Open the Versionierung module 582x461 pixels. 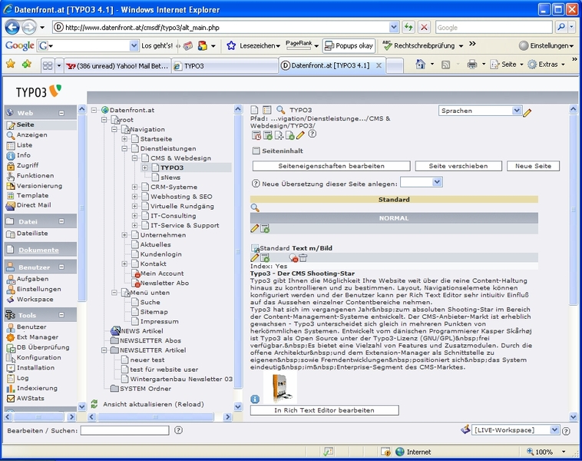click(39, 186)
